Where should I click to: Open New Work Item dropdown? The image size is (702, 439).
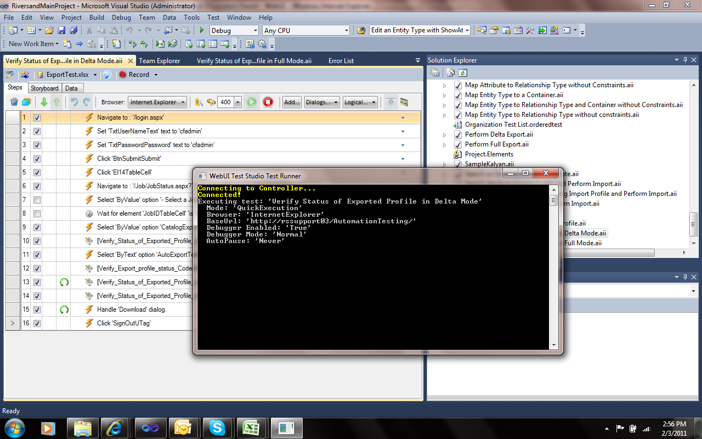[58, 44]
